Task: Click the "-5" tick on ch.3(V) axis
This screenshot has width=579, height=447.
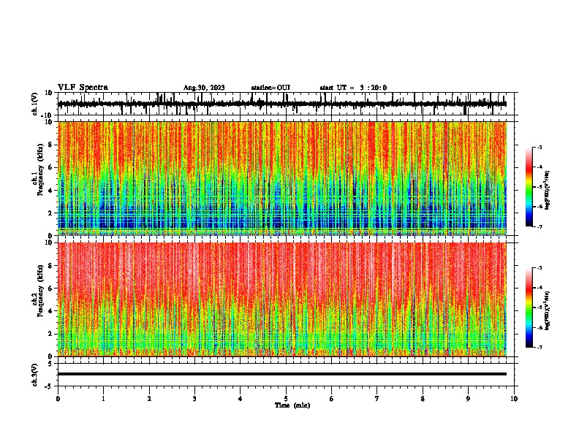Action: click(49, 386)
